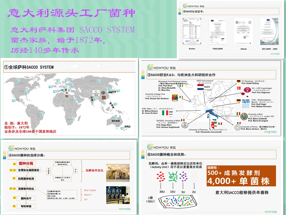
Task: Click the mixed culture bag illustration
Action: point(178,202)
